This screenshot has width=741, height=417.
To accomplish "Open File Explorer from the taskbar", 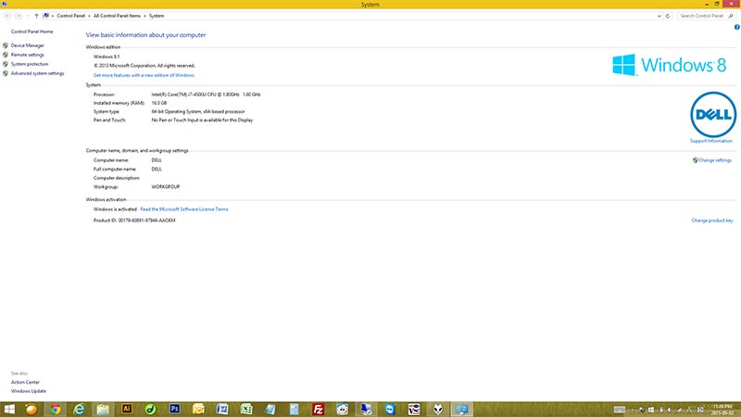I will point(103,409).
